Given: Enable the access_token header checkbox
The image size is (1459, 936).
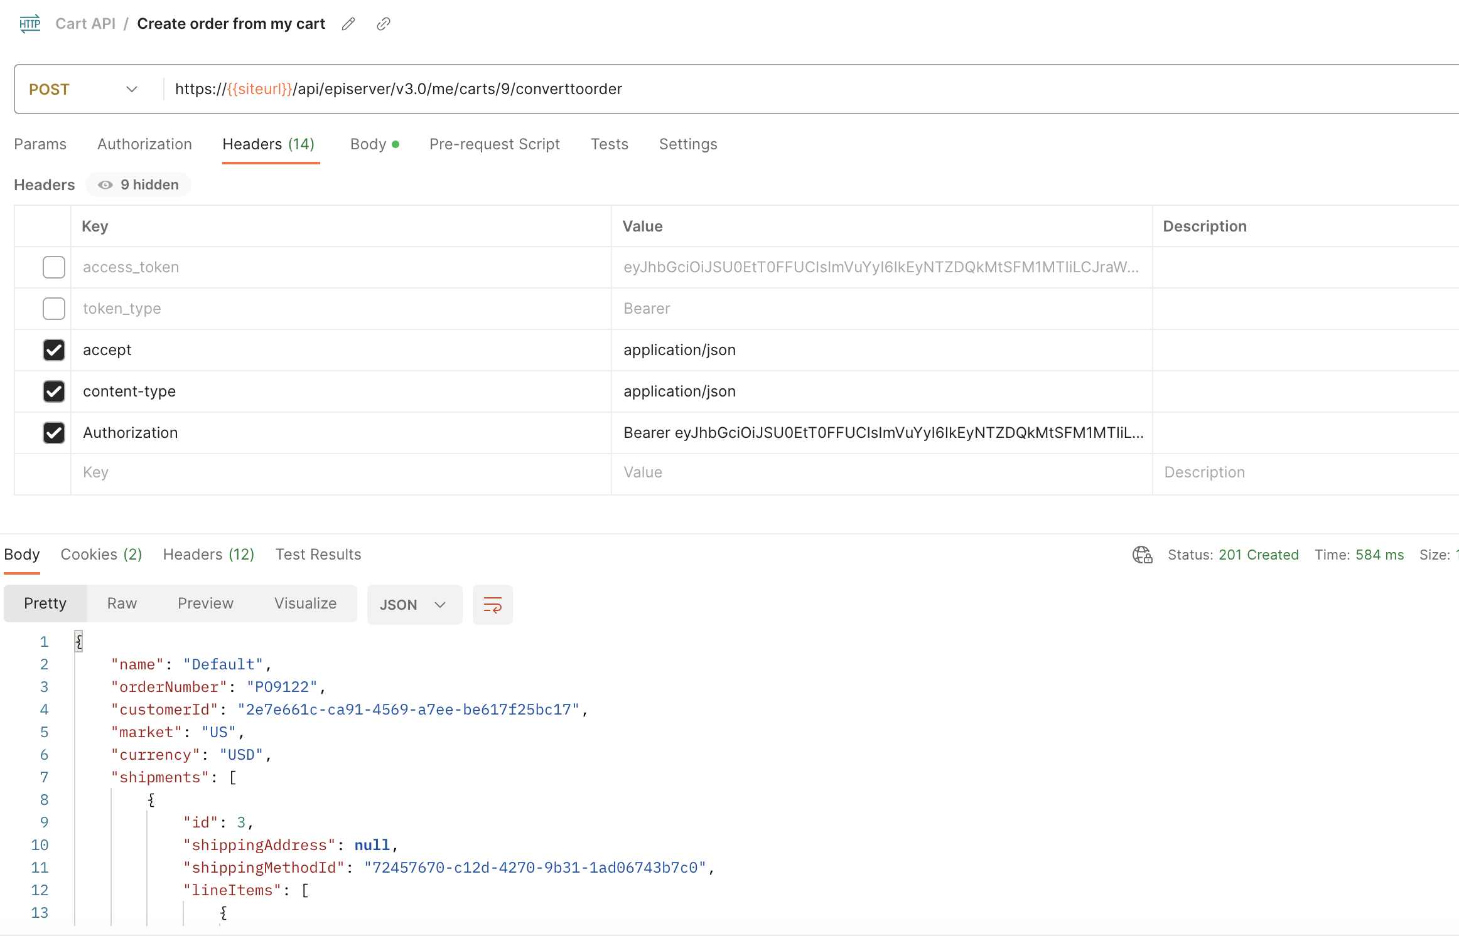Looking at the screenshot, I should pos(53,267).
